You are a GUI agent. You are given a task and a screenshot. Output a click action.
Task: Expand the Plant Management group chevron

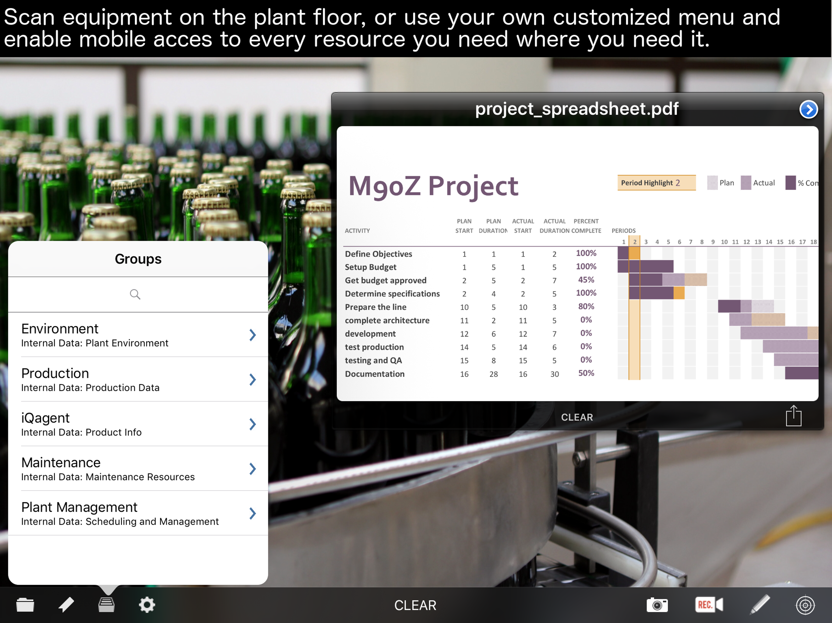[253, 513]
